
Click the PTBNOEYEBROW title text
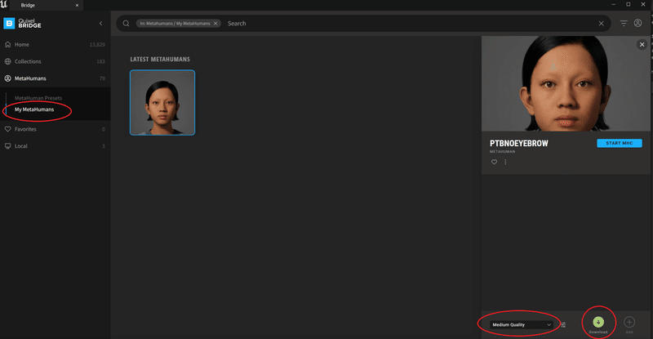(x=519, y=144)
